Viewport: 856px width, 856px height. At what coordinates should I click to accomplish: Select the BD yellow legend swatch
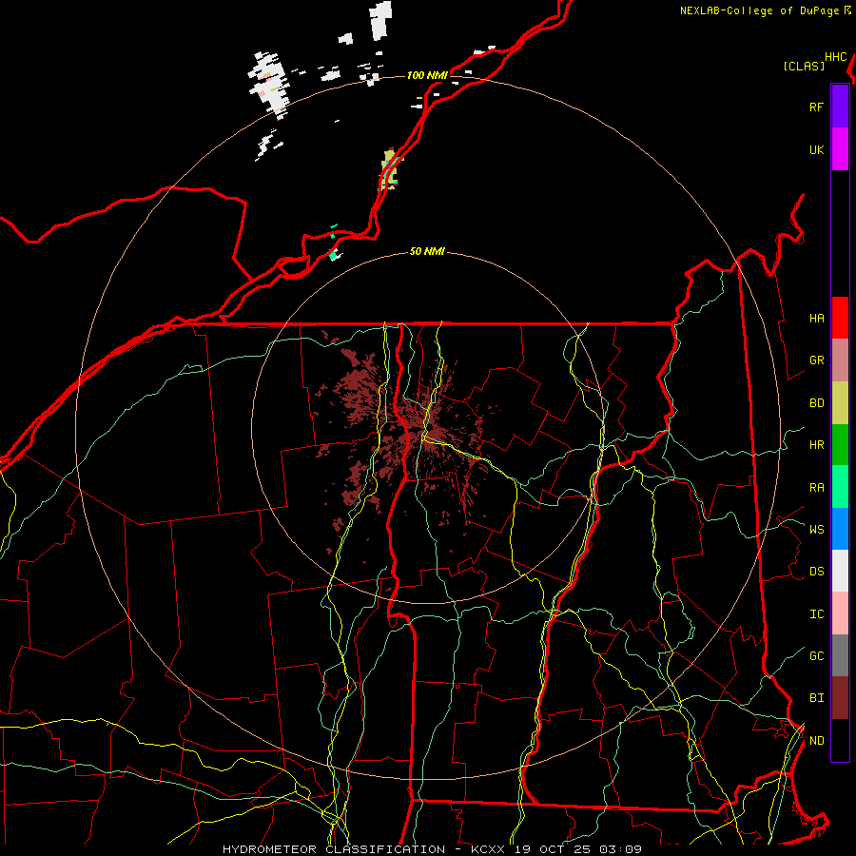coord(840,402)
